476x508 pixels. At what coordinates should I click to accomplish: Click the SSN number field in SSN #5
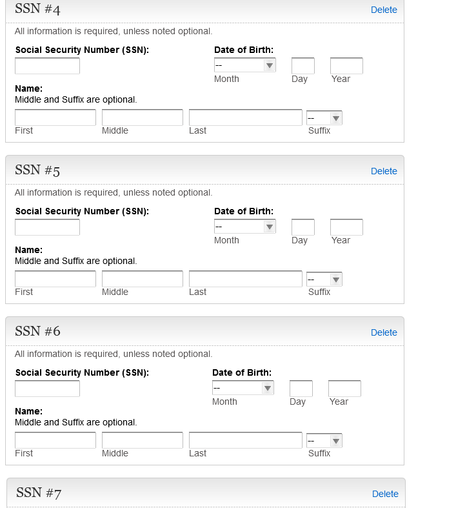coord(47,227)
